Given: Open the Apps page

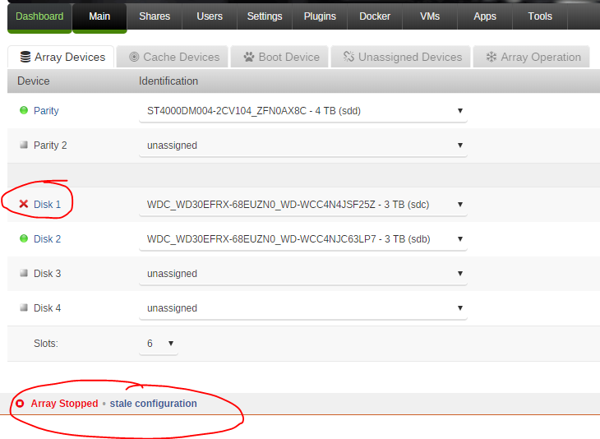Looking at the screenshot, I should pyautogui.click(x=485, y=16).
